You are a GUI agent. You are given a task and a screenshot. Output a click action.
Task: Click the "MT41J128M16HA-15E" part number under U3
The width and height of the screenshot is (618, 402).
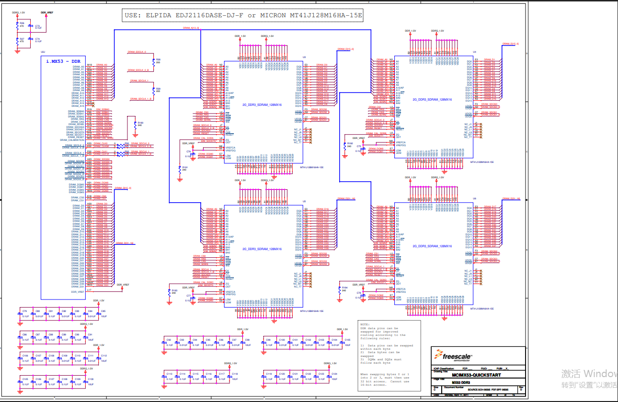click(312, 167)
